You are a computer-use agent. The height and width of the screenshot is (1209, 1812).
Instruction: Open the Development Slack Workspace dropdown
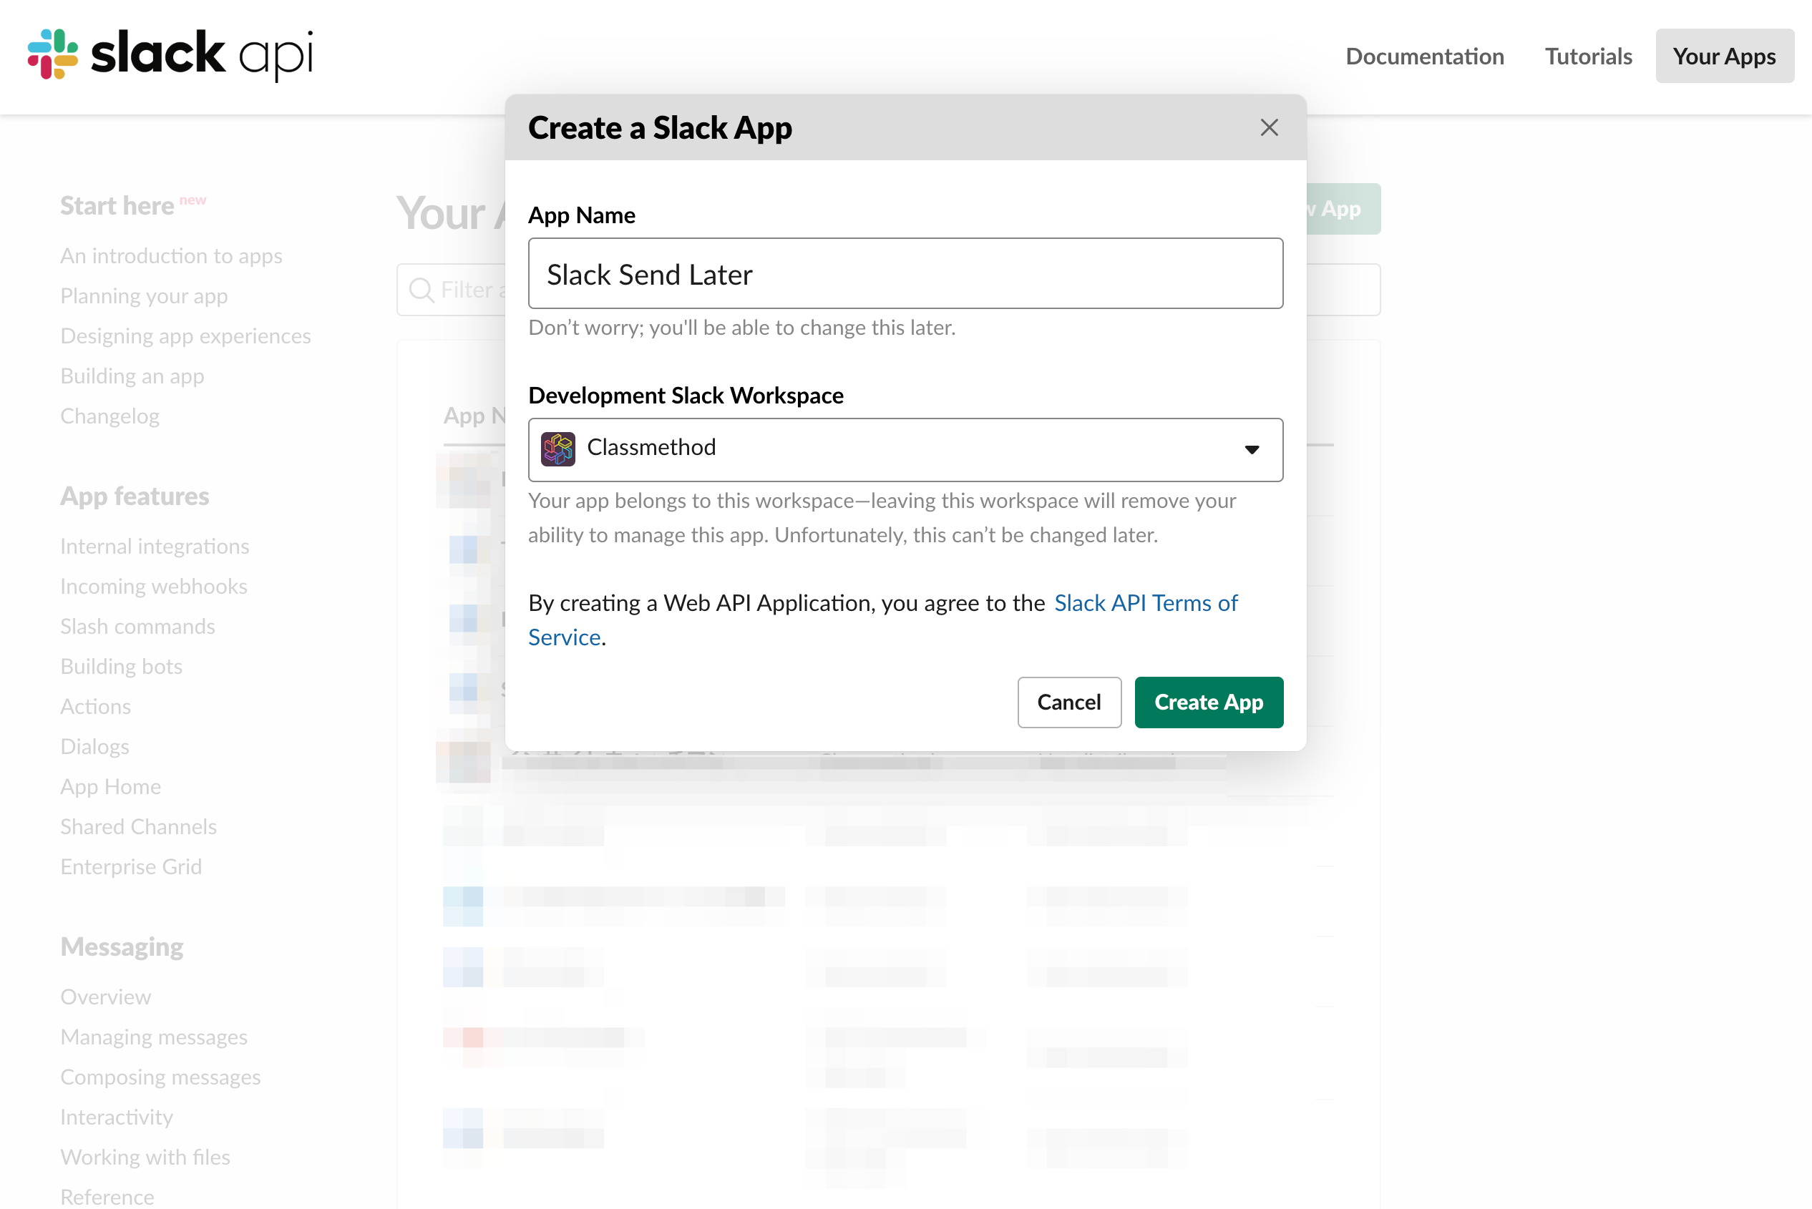(905, 449)
